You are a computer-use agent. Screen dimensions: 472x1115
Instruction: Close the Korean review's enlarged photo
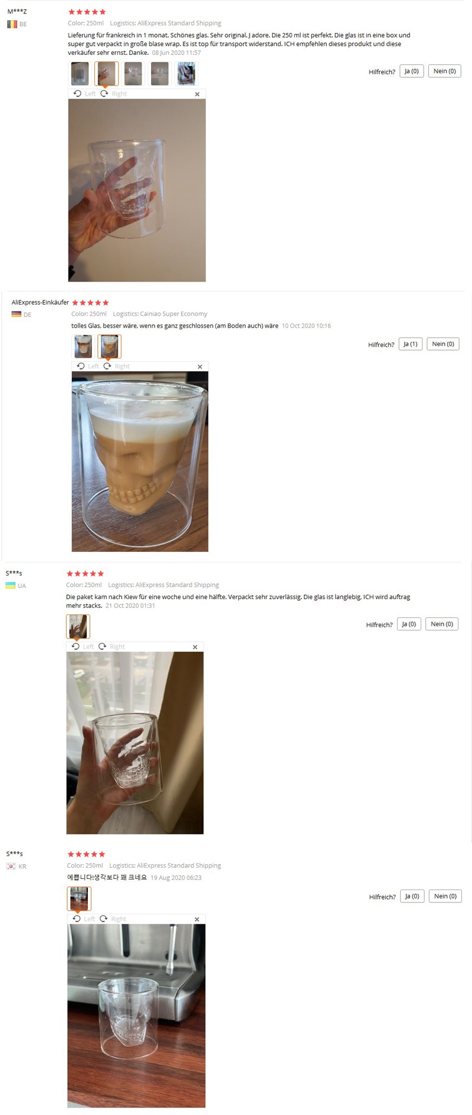coord(197,920)
